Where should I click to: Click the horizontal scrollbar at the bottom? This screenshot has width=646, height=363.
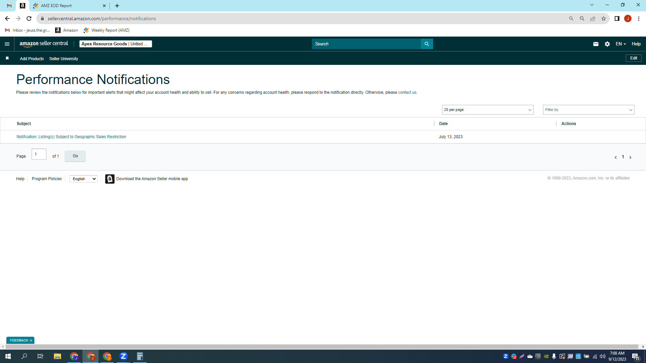[322, 347]
